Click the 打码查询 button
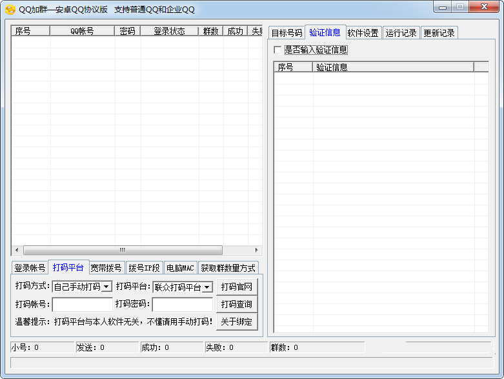The height and width of the screenshot is (379, 504). [237, 304]
